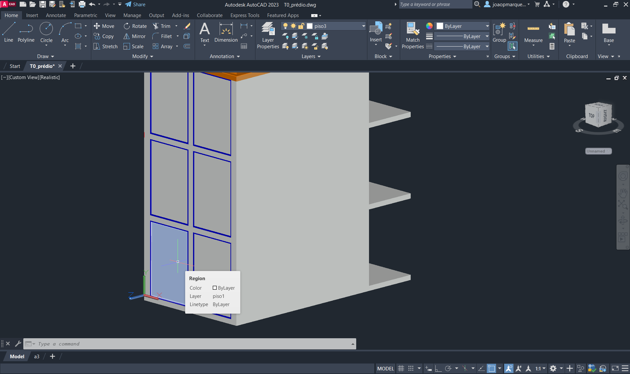Image resolution: width=630 pixels, height=374 pixels.
Task: Click the MODEL space button in status bar
Action: click(x=385, y=368)
